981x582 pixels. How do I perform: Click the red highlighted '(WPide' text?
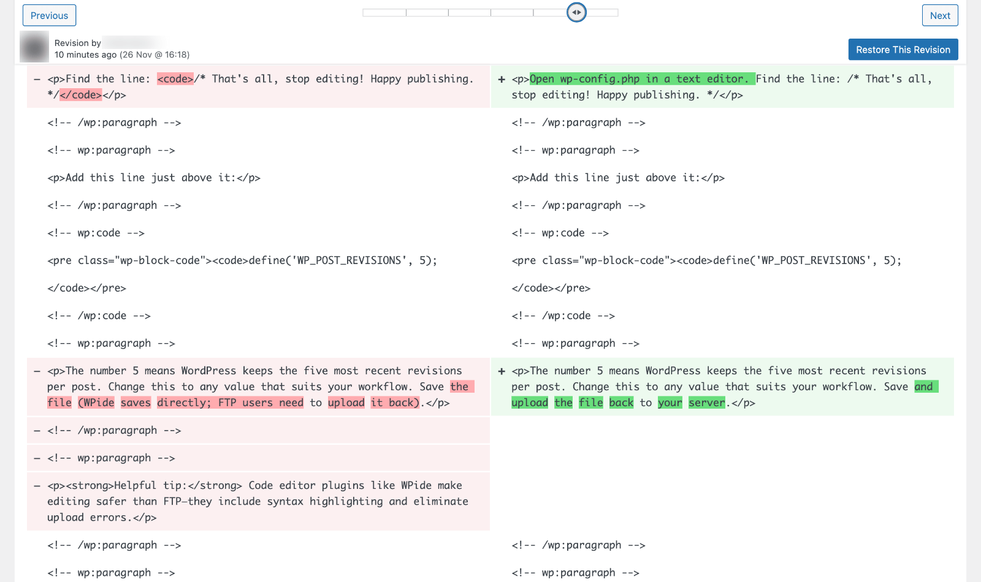point(96,402)
